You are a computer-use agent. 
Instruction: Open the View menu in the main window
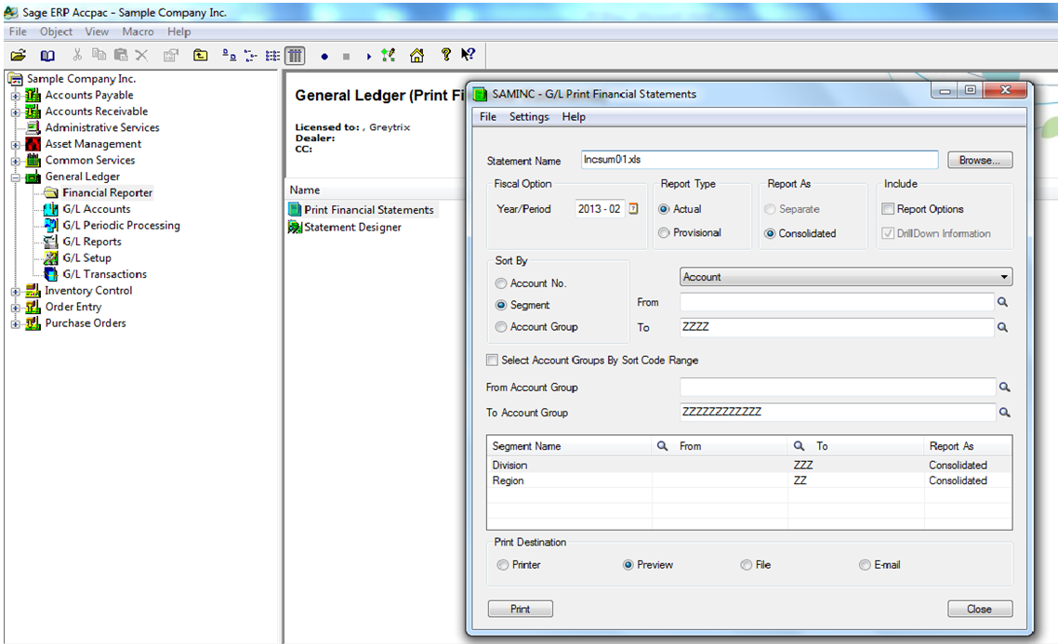tap(97, 32)
